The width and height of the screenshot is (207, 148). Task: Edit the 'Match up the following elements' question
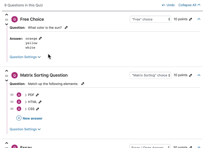coord(83,84)
